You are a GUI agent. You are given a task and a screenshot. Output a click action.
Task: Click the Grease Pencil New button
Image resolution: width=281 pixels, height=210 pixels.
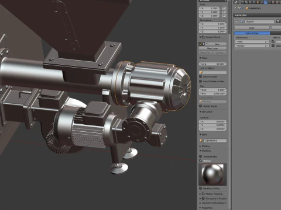(217, 44)
